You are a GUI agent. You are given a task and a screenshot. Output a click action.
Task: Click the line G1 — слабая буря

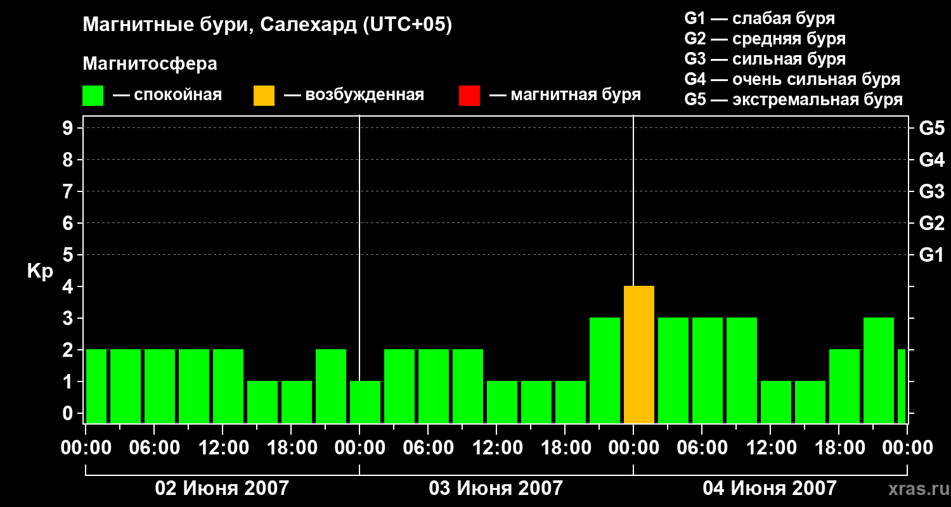pos(760,18)
